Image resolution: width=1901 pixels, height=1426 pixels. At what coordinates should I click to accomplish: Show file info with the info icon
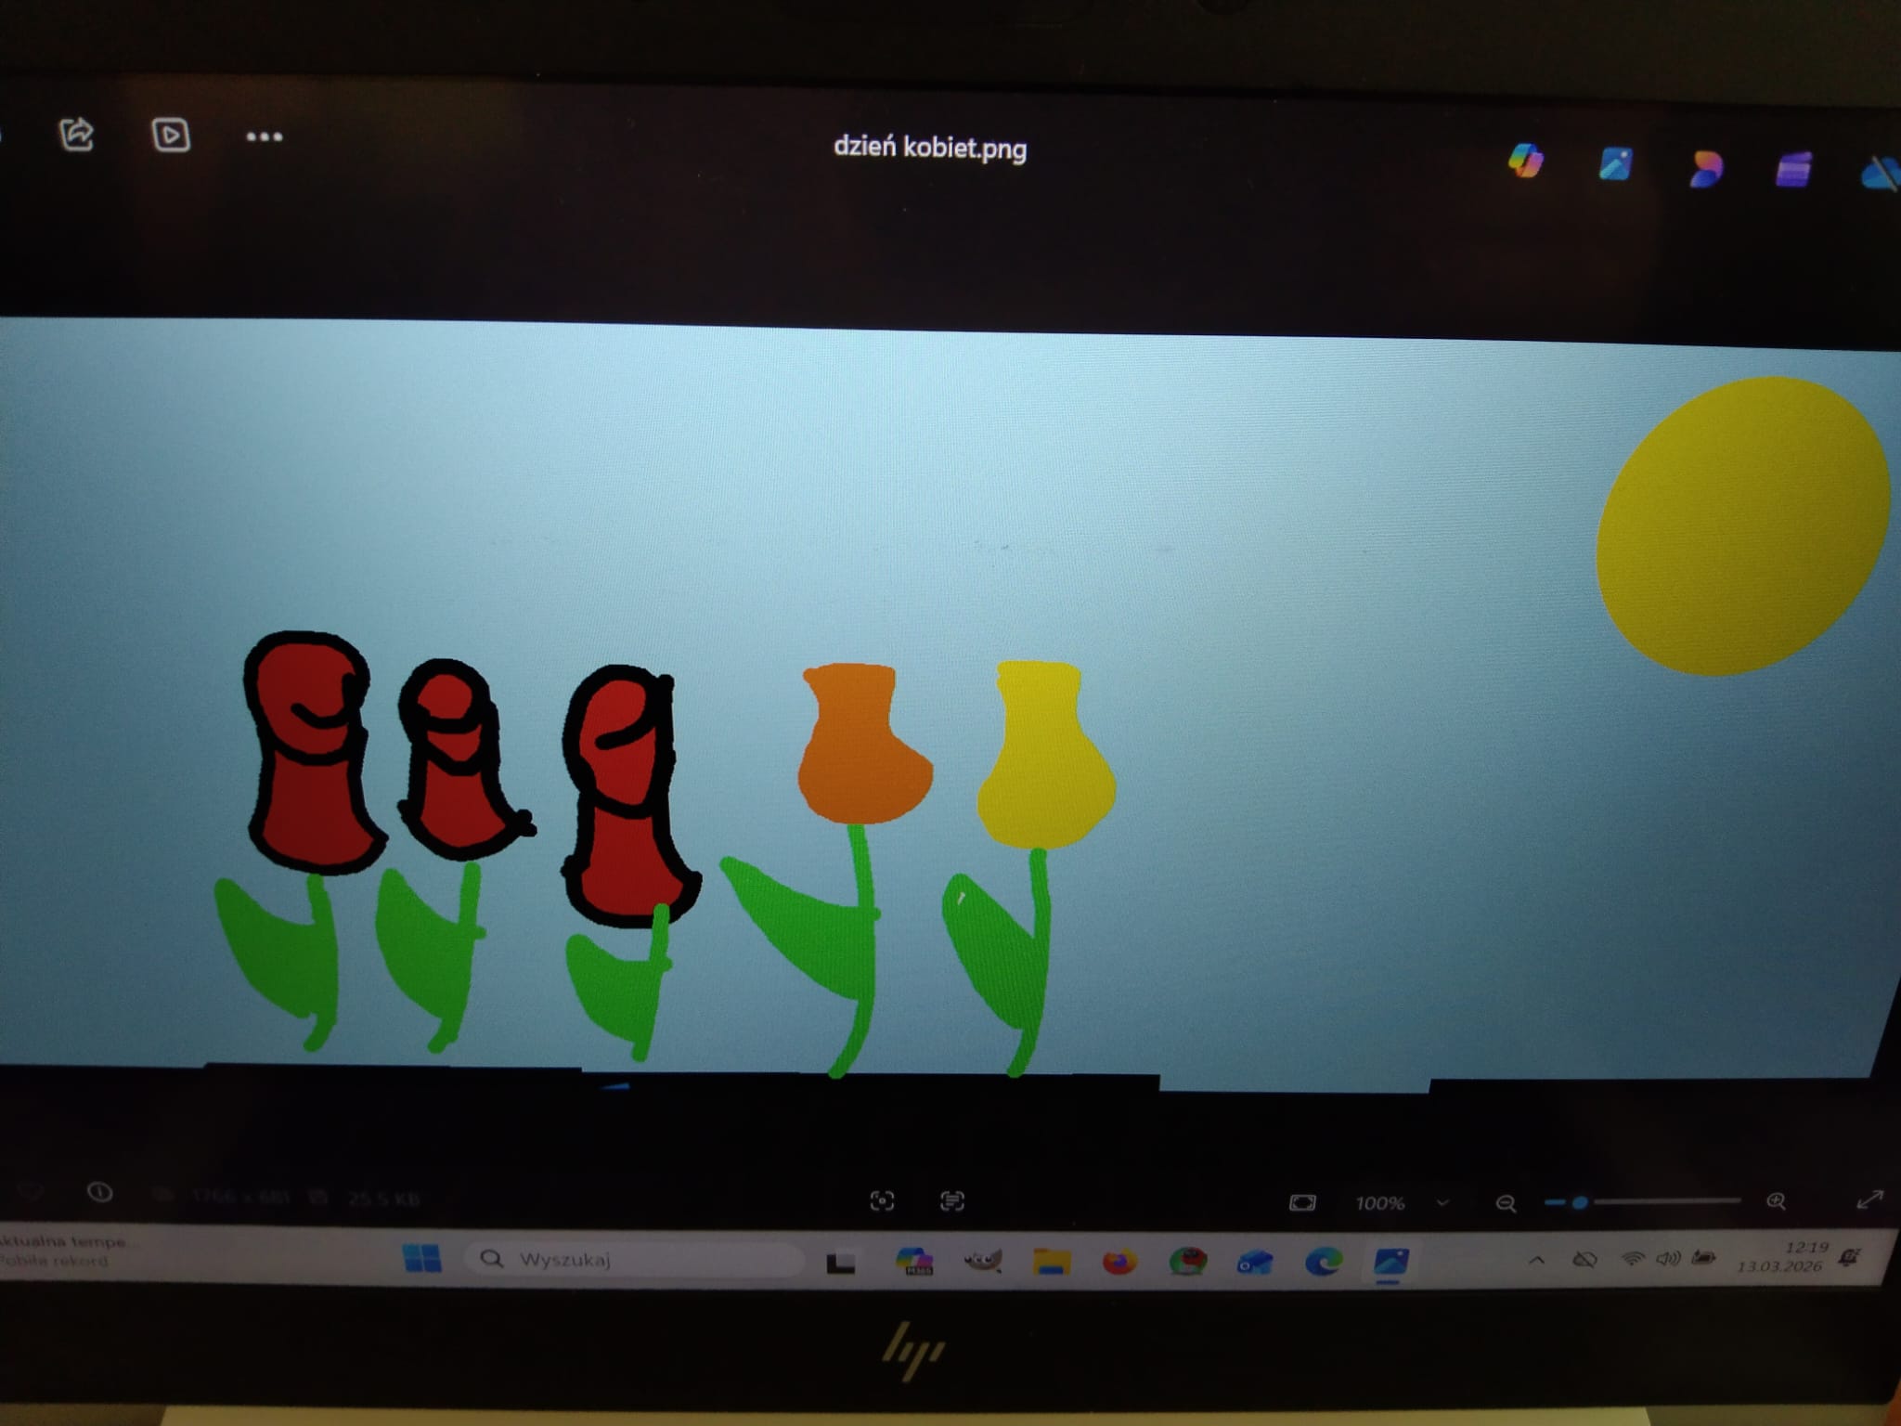pyautogui.click(x=99, y=1192)
